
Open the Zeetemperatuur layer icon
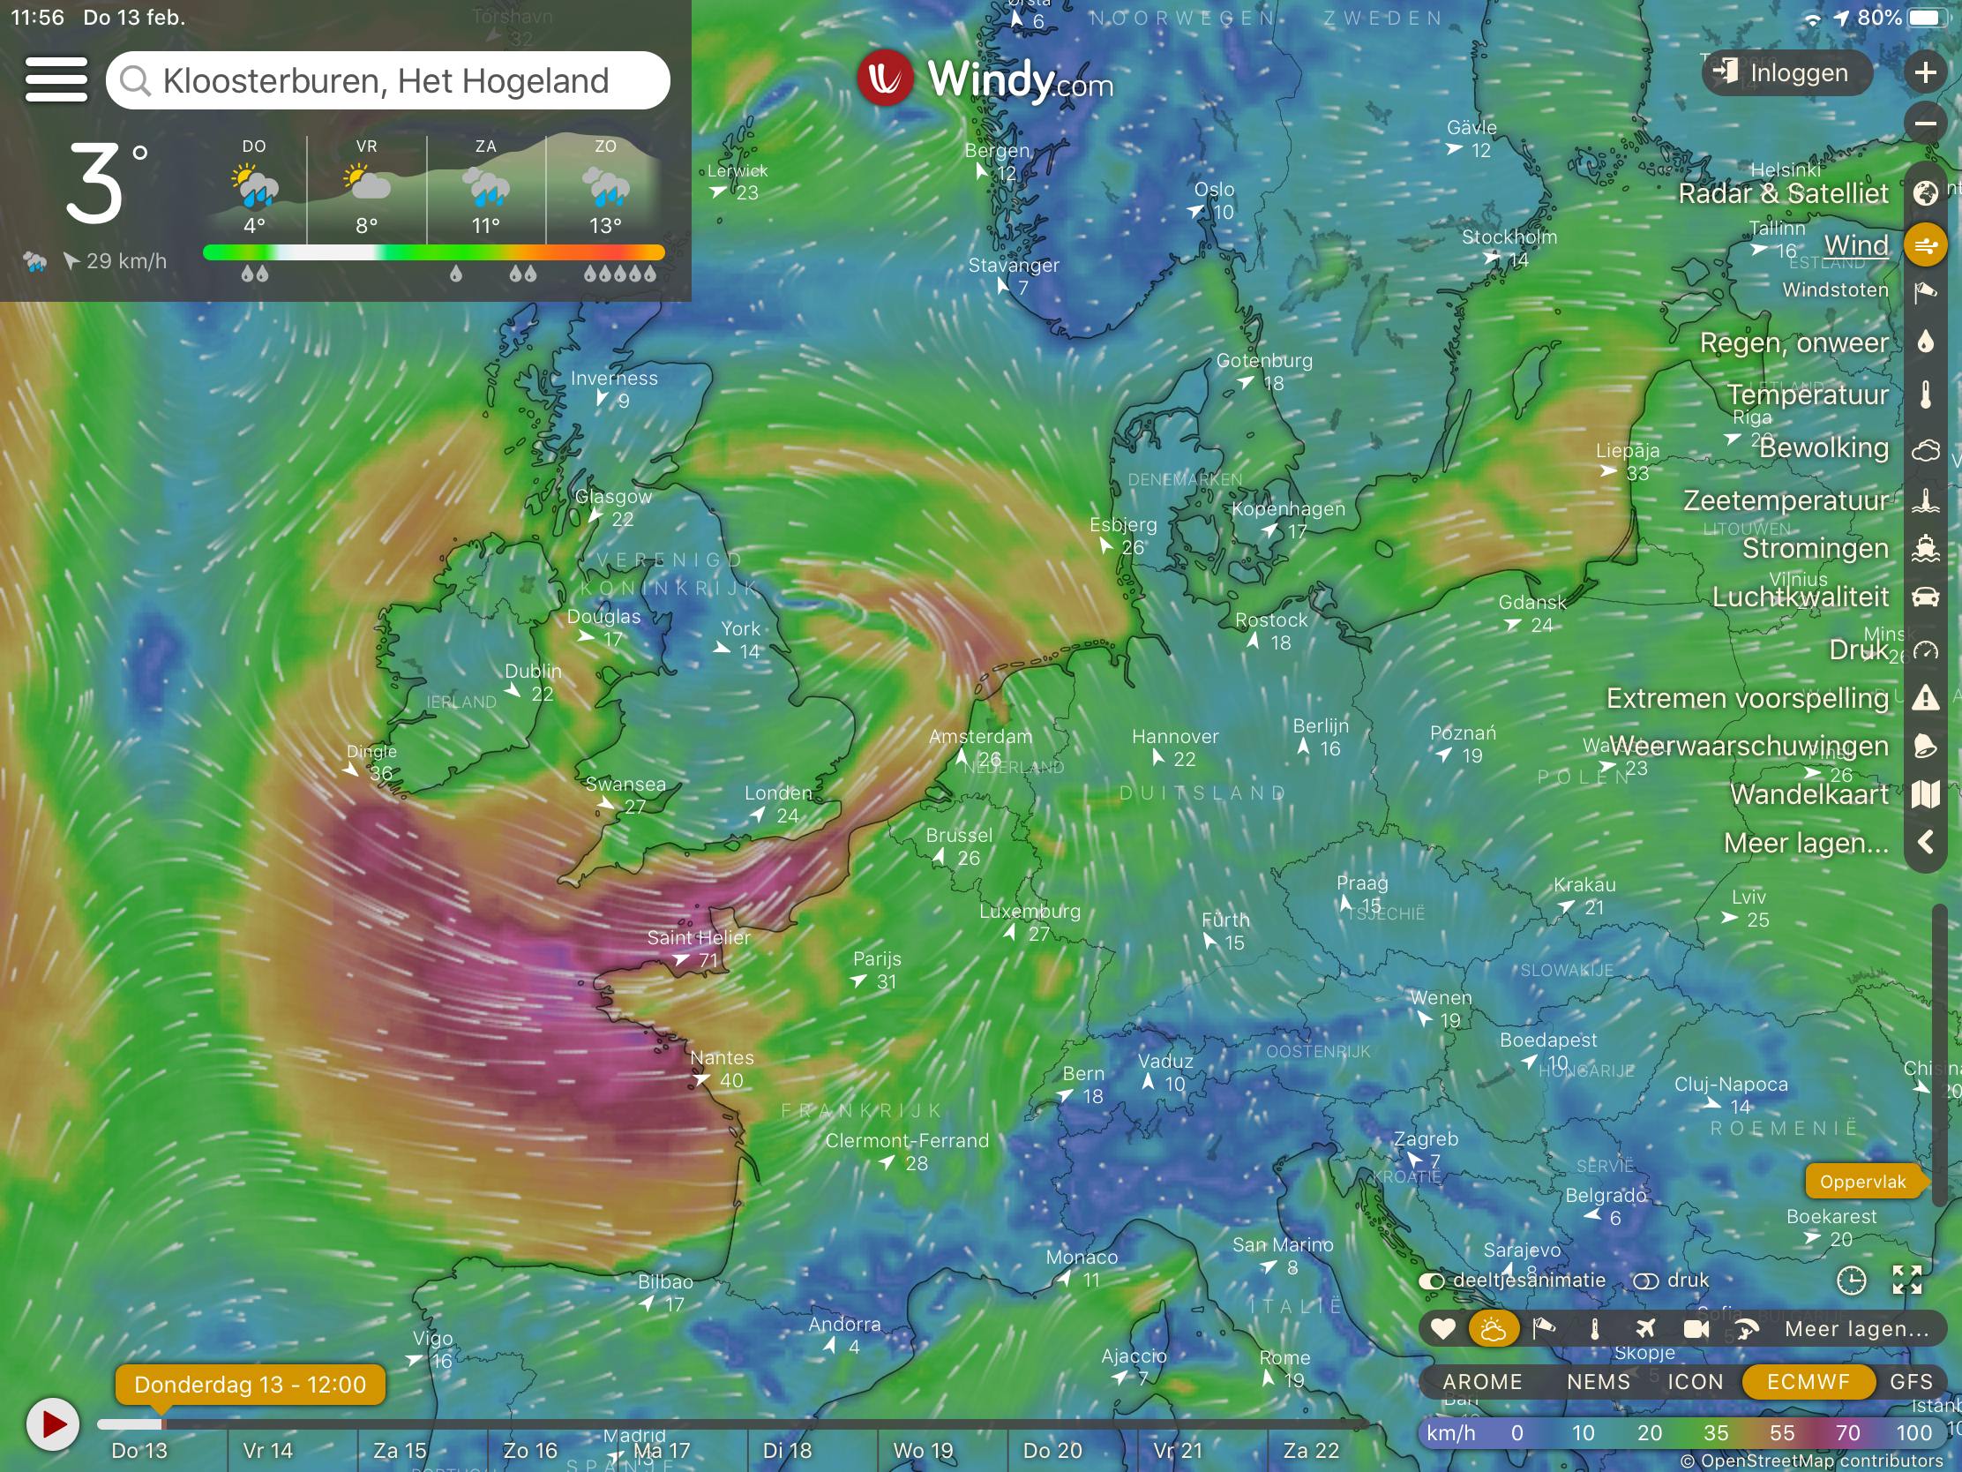tap(1927, 501)
